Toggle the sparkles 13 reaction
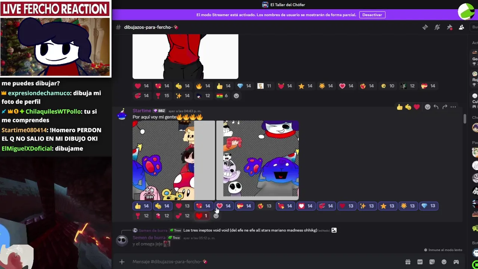Image resolution: width=478 pixels, height=269 pixels. click(x=366, y=206)
